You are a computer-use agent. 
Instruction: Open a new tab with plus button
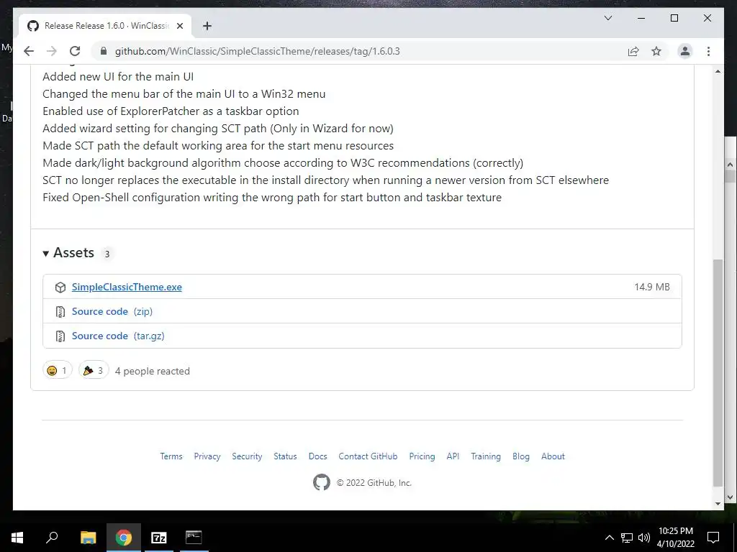tap(207, 26)
